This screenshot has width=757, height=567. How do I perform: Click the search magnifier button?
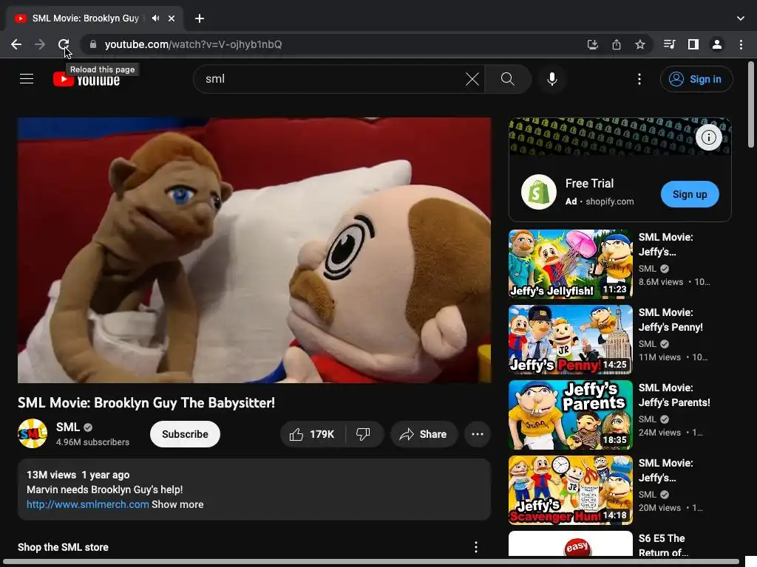pyautogui.click(x=507, y=78)
